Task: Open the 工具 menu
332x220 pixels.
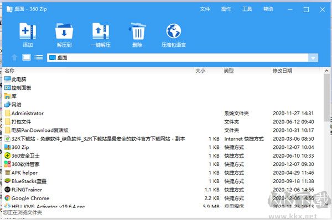Action: point(247,9)
